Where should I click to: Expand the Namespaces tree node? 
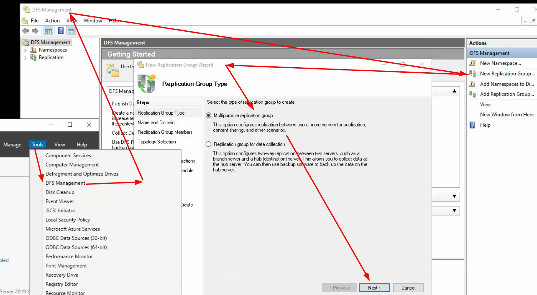point(25,50)
